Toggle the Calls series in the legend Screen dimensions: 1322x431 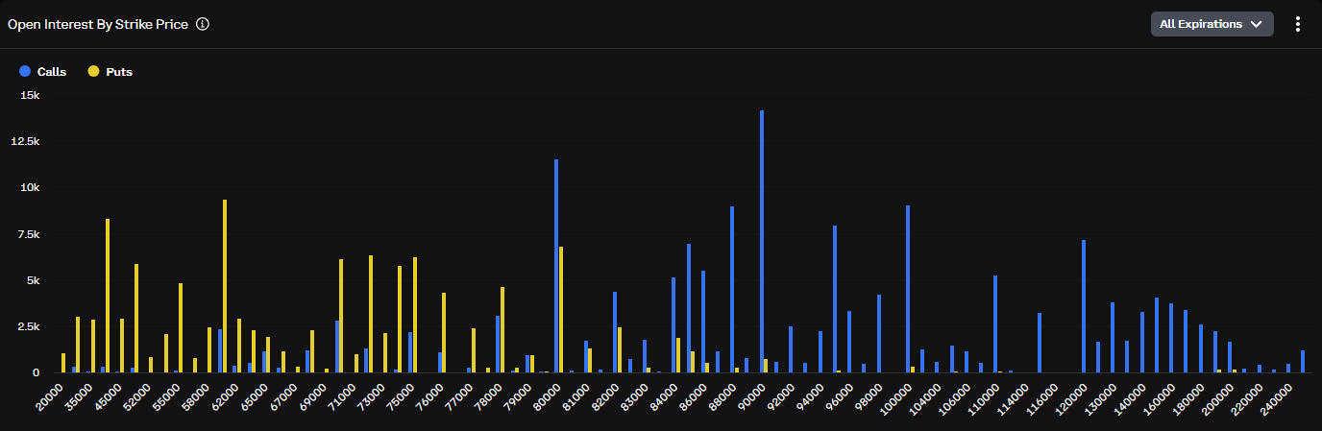tap(42, 71)
